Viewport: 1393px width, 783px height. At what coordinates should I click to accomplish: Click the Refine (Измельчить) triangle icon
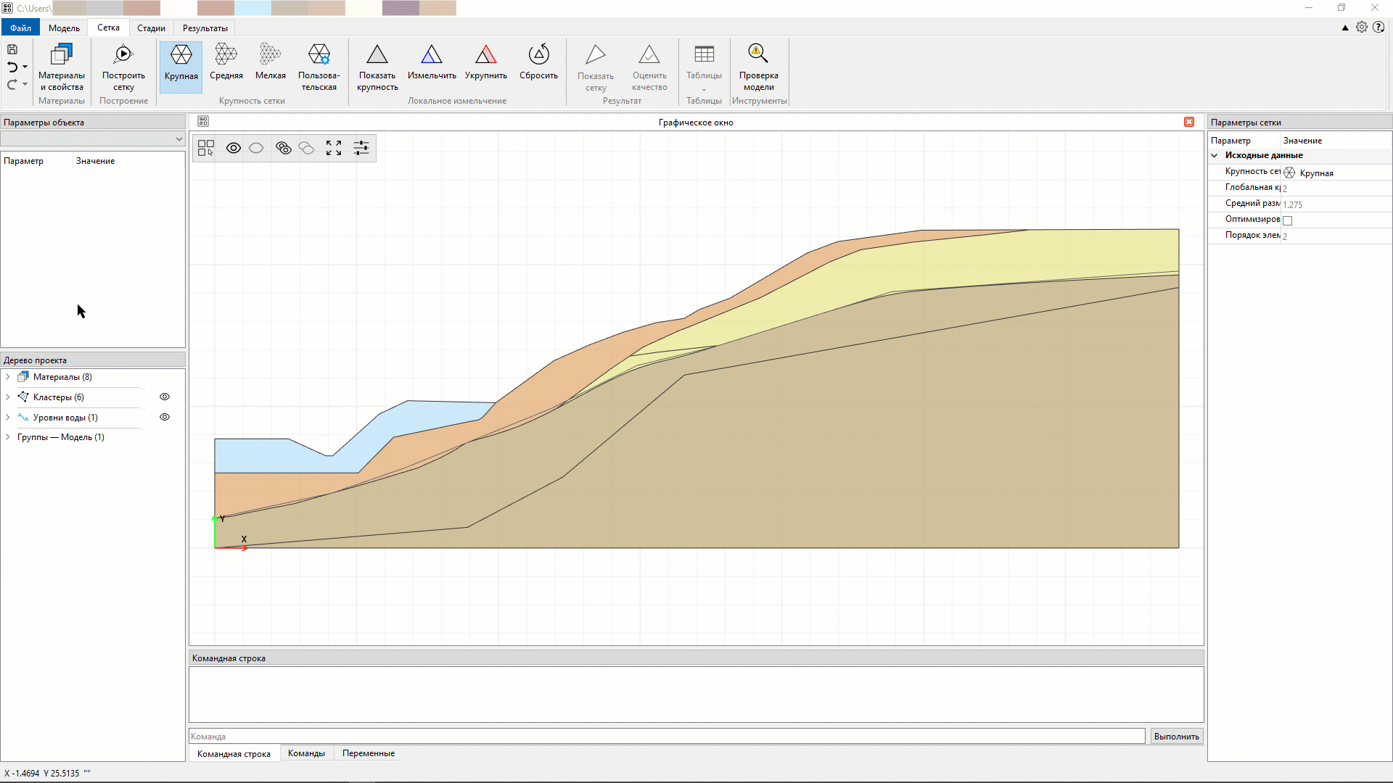point(431,55)
